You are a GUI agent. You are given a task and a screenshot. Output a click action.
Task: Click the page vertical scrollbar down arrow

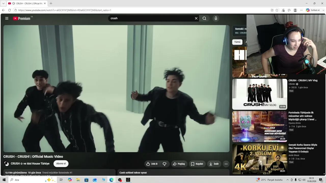click(324, 174)
